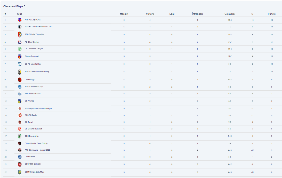Select the CSM Slatina club logo
Screen dimensions: 282x178
[x=20, y=157]
